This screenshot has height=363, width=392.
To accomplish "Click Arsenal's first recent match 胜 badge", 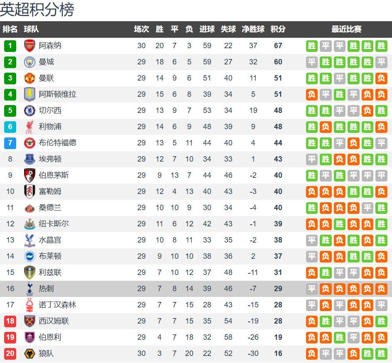I will 312,46.
